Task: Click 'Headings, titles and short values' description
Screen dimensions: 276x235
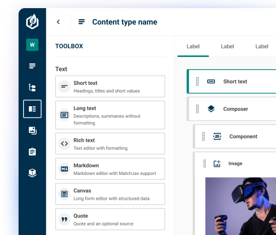Action: (107, 91)
